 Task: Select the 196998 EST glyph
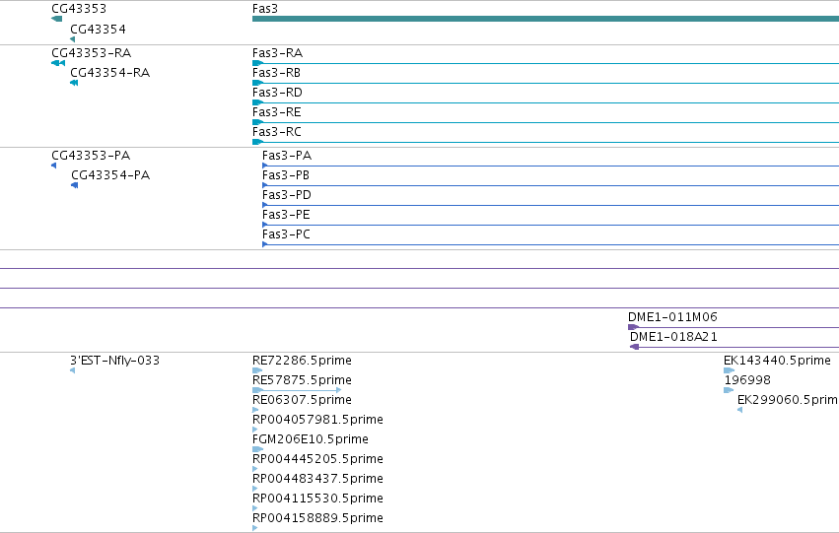pyautogui.click(x=729, y=390)
